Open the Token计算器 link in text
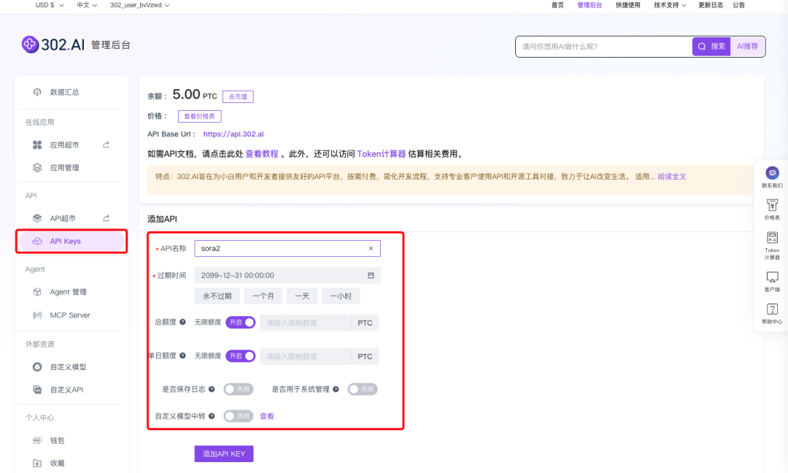Viewport: 788px width, 473px height. 382,154
